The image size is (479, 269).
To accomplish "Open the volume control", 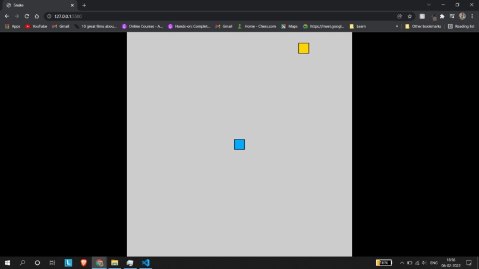I will click(x=424, y=263).
